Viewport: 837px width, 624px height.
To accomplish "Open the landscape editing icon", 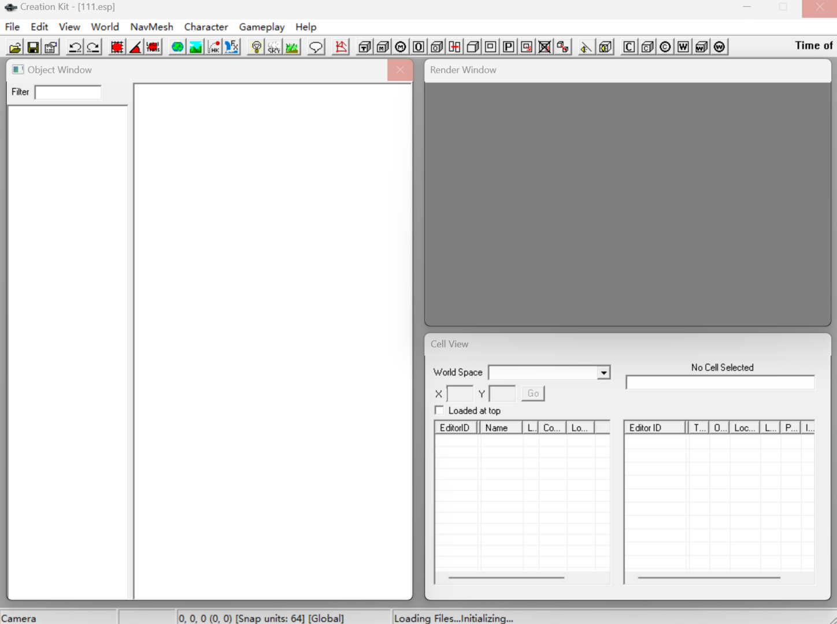I will click(195, 47).
